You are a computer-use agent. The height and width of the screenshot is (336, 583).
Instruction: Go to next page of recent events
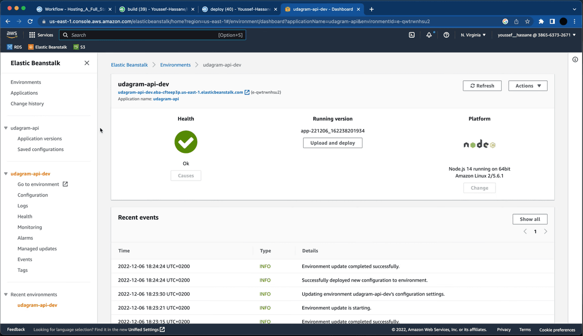pos(545,231)
